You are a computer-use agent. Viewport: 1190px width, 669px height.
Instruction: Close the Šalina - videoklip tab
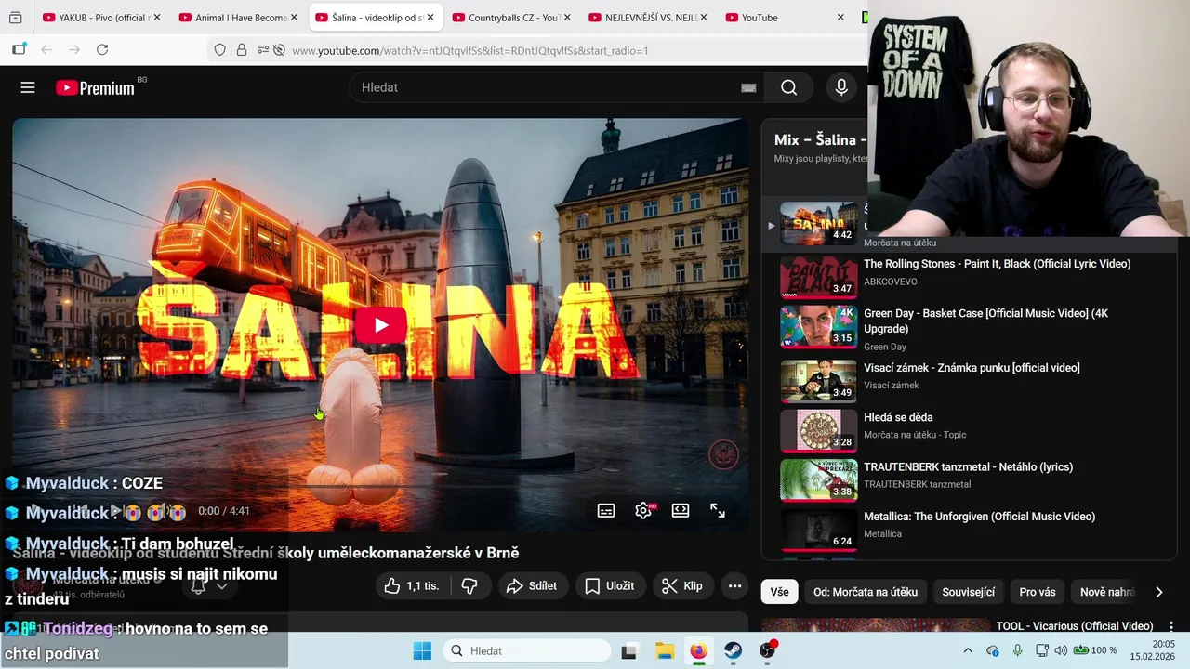click(430, 18)
